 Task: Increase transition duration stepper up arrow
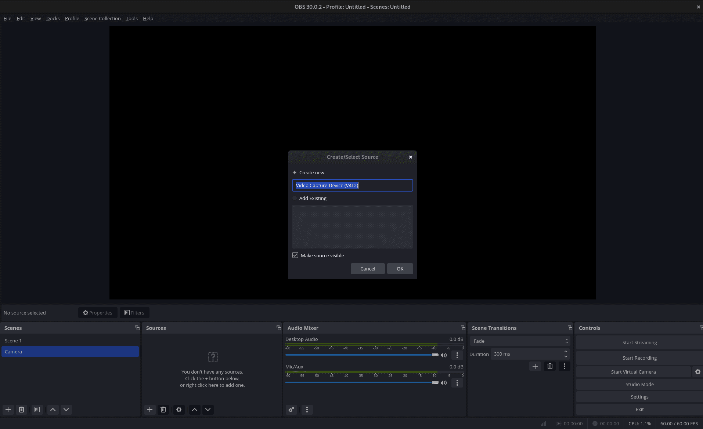pos(566,352)
